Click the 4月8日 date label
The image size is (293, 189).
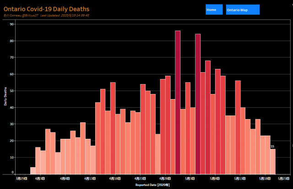65,178
